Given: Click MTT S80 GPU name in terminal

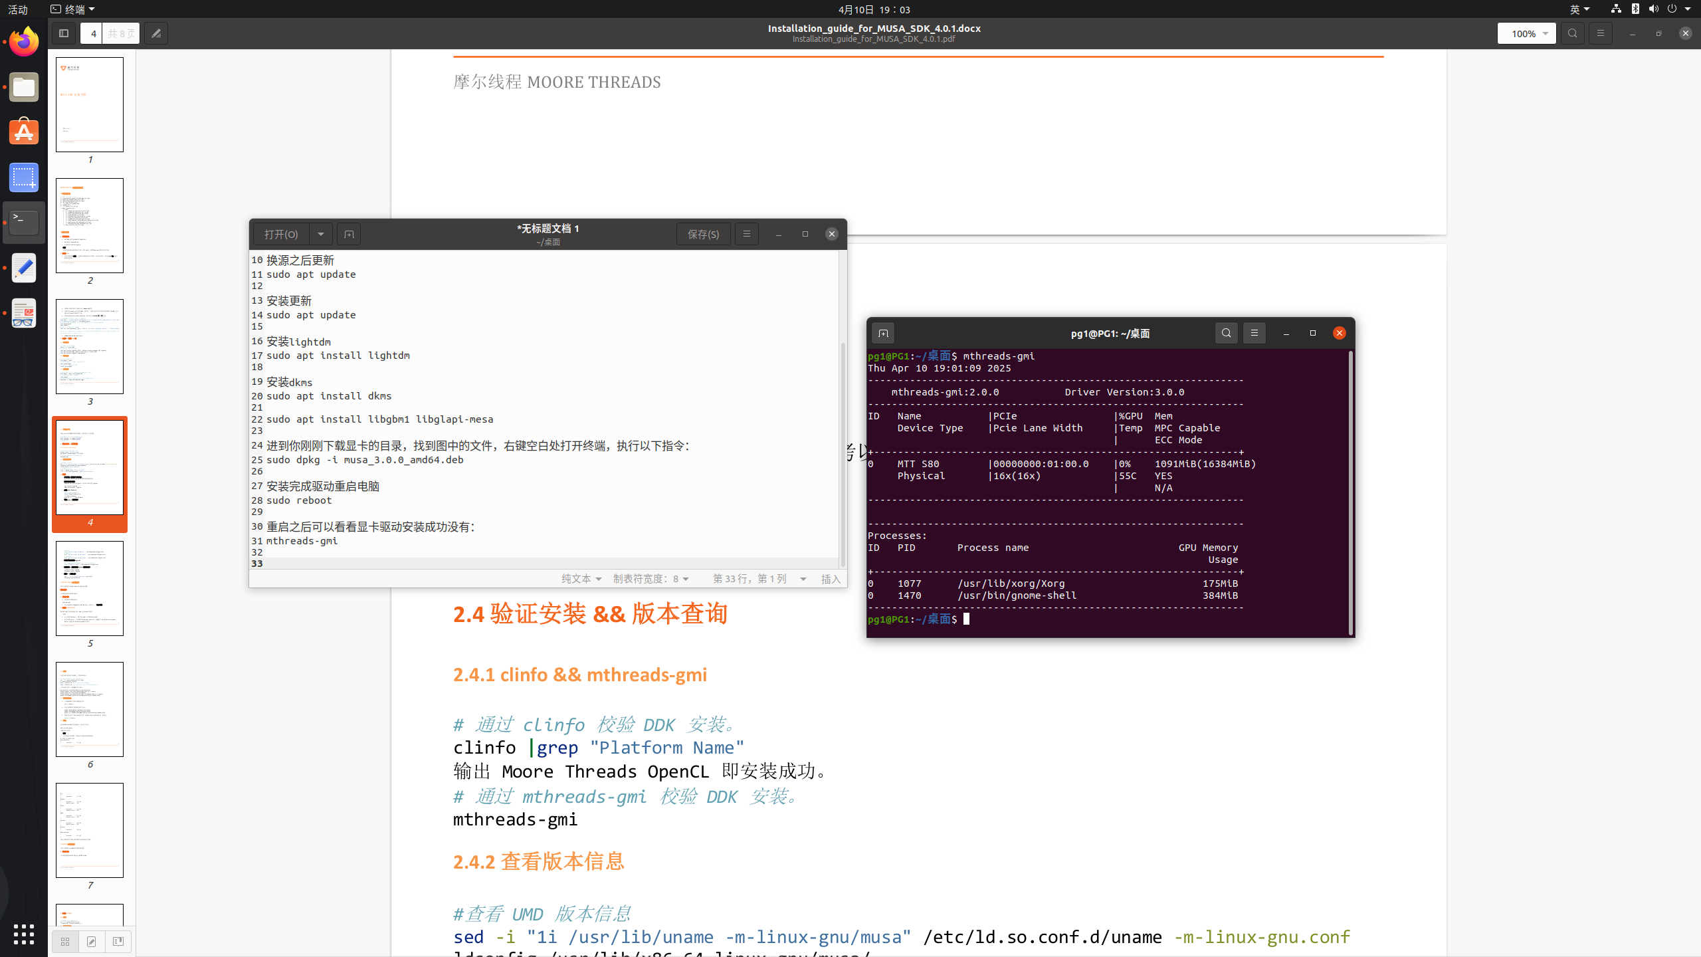Looking at the screenshot, I should point(918,464).
